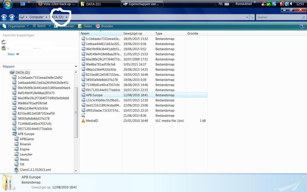The width and height of the screenshot is (307, 192).
Task: Collapse the Mappen folders pane chevron
Action: point(76,66)
